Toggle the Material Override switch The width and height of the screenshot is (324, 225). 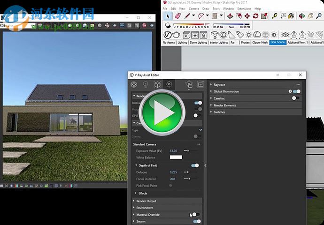click(x=196, y=215)
